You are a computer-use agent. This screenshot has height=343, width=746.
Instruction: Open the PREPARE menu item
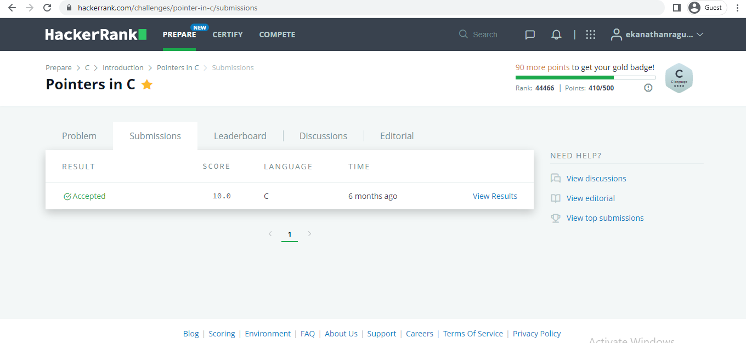179,35
